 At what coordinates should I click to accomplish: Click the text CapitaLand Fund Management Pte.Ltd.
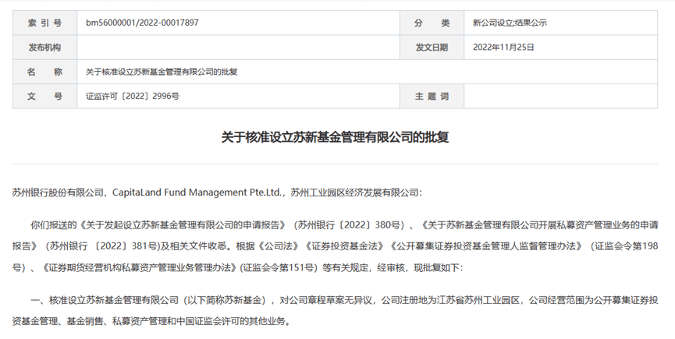pyautogui.click(x=197, y=192)
